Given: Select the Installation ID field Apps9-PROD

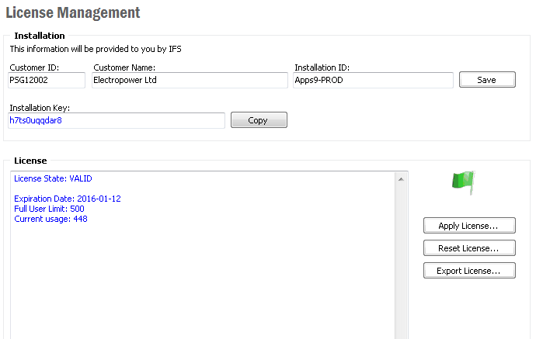Looking at the screenshot, I should pyautogui.click(x=373, y=80).
